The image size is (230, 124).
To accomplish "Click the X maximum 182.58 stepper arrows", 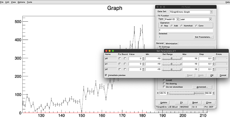I will pyautogui.click(x=213, y=93).
